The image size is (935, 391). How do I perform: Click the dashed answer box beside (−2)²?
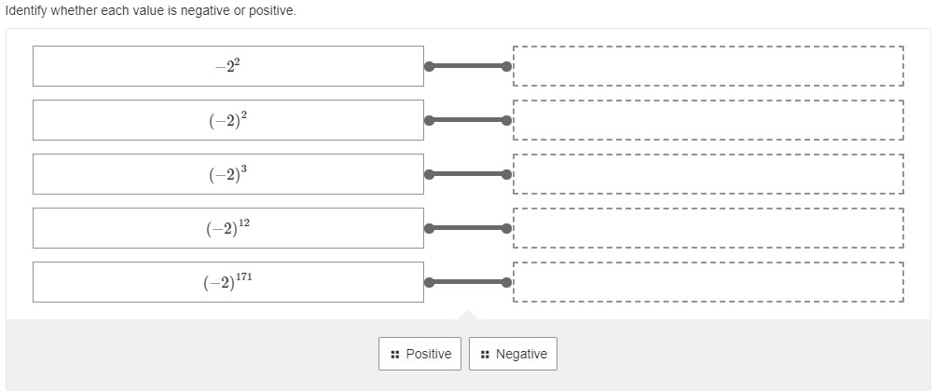[708, 120]
